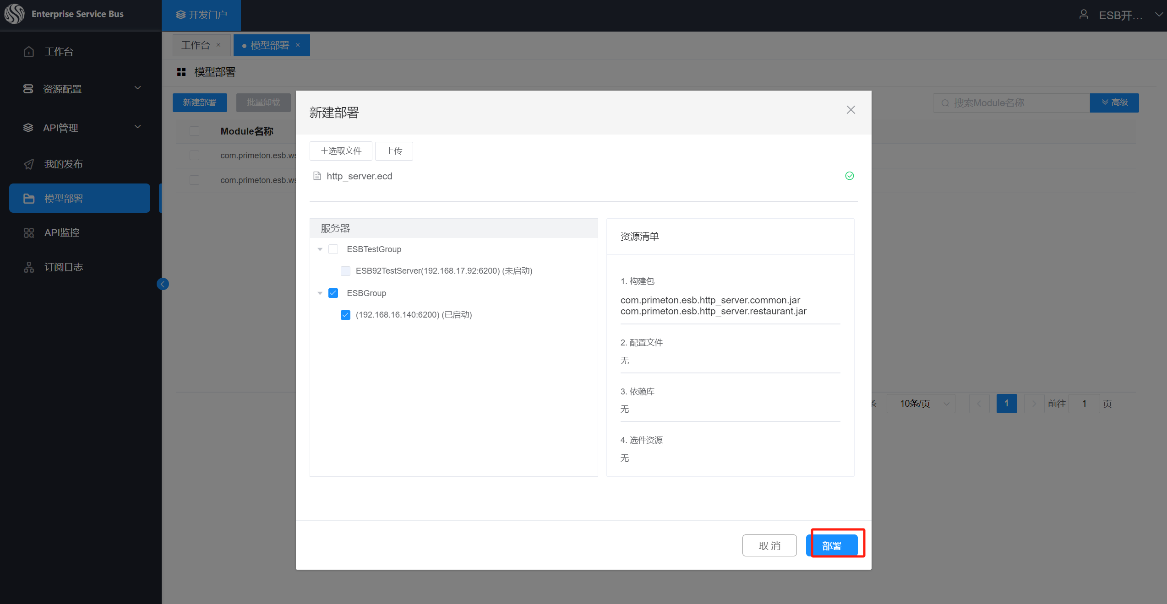Click the API监控 grid icon

[x=29, y=233]
